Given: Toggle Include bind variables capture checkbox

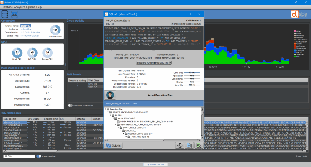Looking at the screenshot, I should (x=172, y=24).
